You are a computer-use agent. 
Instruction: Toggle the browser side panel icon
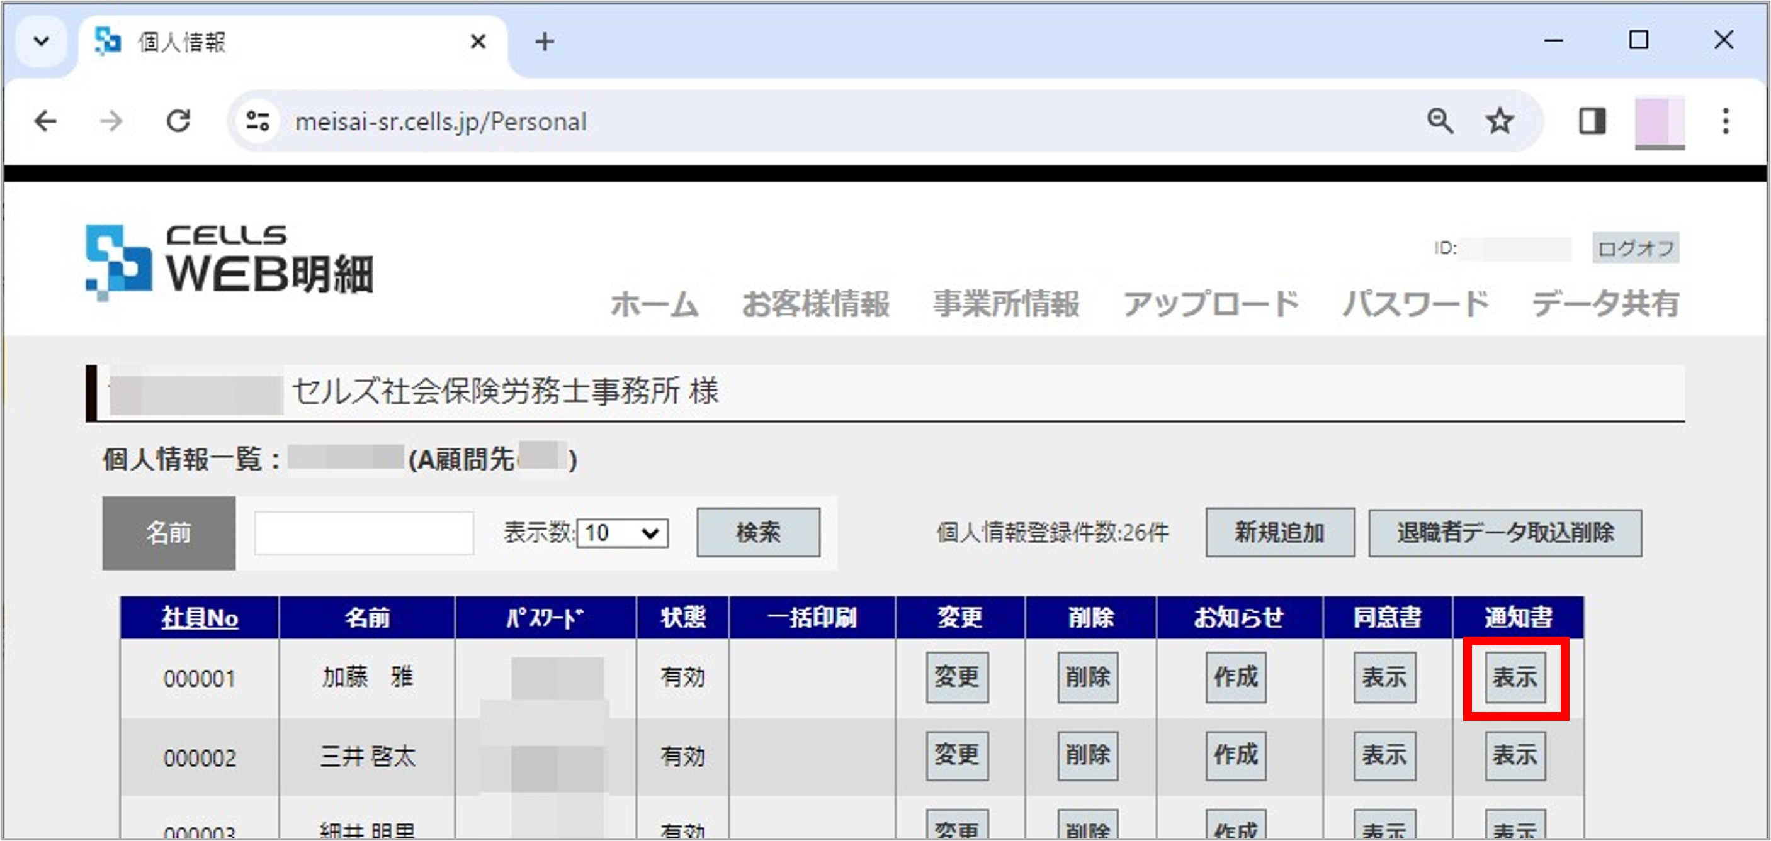(1592, 121)
